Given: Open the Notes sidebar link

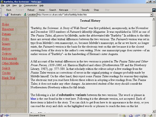Looking at the screenshot, I should [6, 39].
